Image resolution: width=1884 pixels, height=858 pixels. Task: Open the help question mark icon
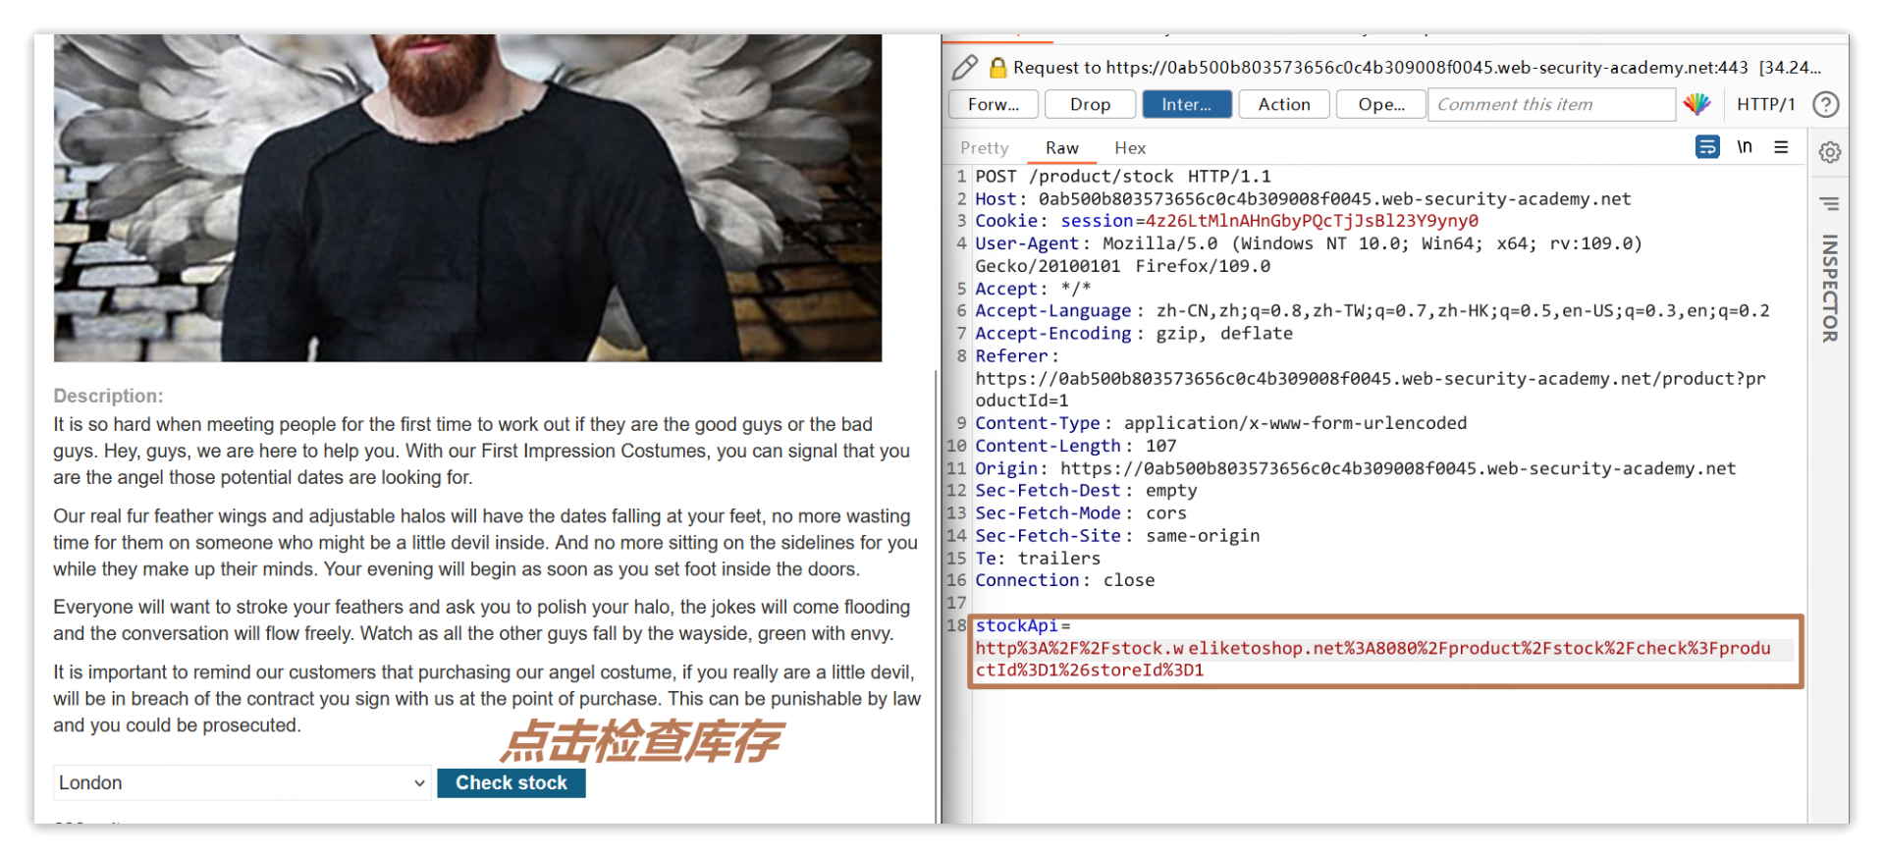1825,104
